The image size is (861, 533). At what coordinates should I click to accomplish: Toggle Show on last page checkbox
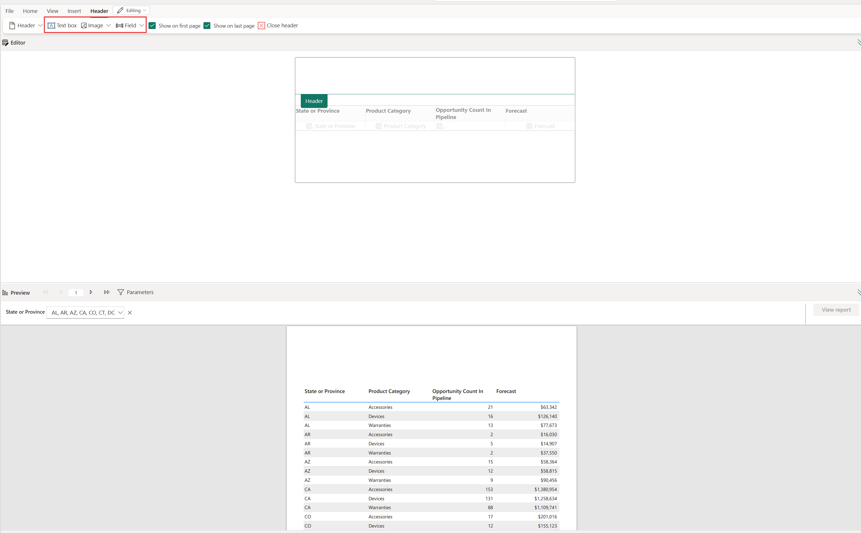(207, 25)
